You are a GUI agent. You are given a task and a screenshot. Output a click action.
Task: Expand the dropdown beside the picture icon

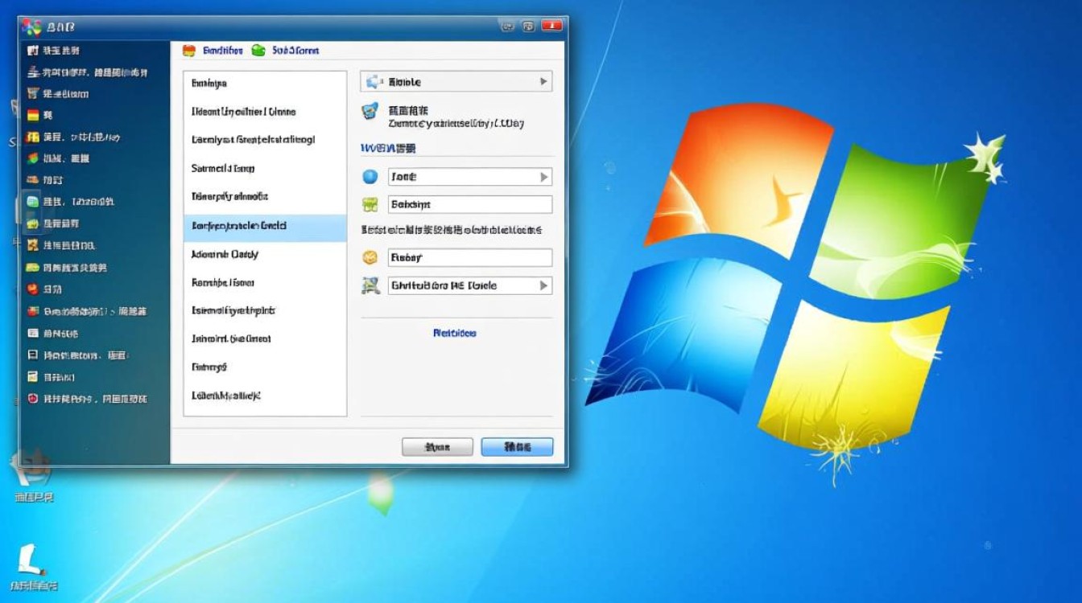pos(543,285)
